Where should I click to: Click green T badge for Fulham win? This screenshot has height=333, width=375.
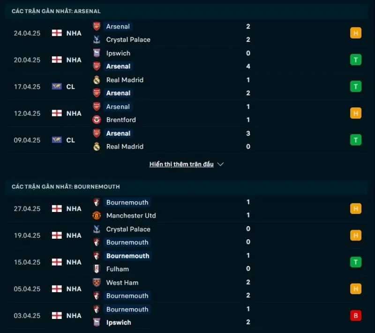coord(355,262)
